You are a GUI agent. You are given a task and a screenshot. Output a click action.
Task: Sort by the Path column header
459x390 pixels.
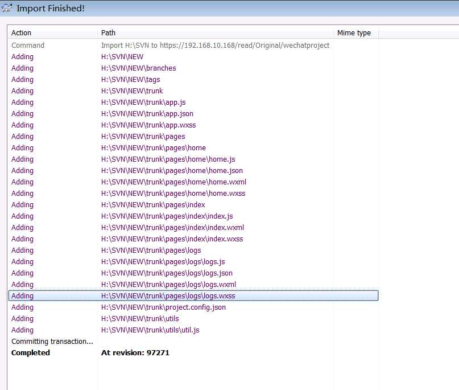coord(216,33)
